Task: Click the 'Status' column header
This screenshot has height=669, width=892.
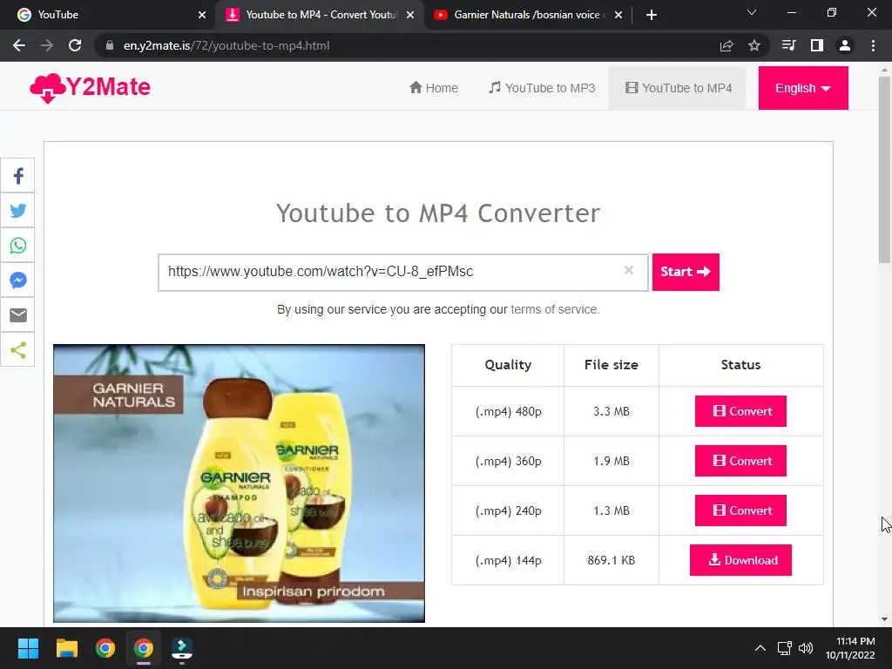Action: tap(740, 365)
